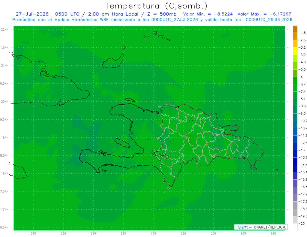
Task: Click the "-4.6" colorbar value
Action: click(302, 62)
